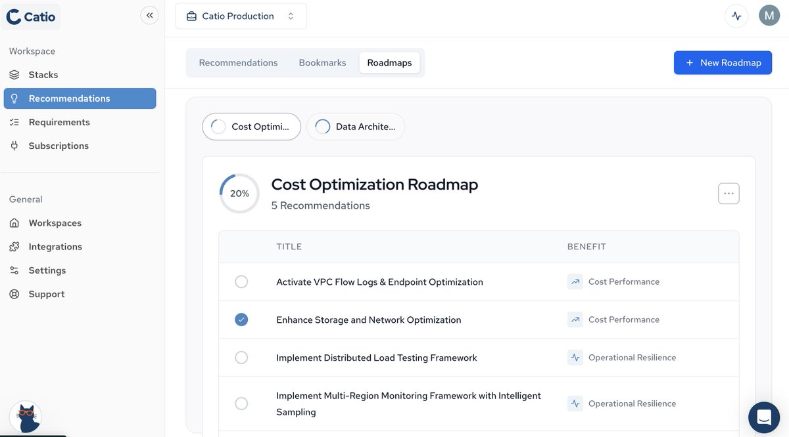
Task: Open Settings in the sidebar
Action: click(x=80, y=270)
